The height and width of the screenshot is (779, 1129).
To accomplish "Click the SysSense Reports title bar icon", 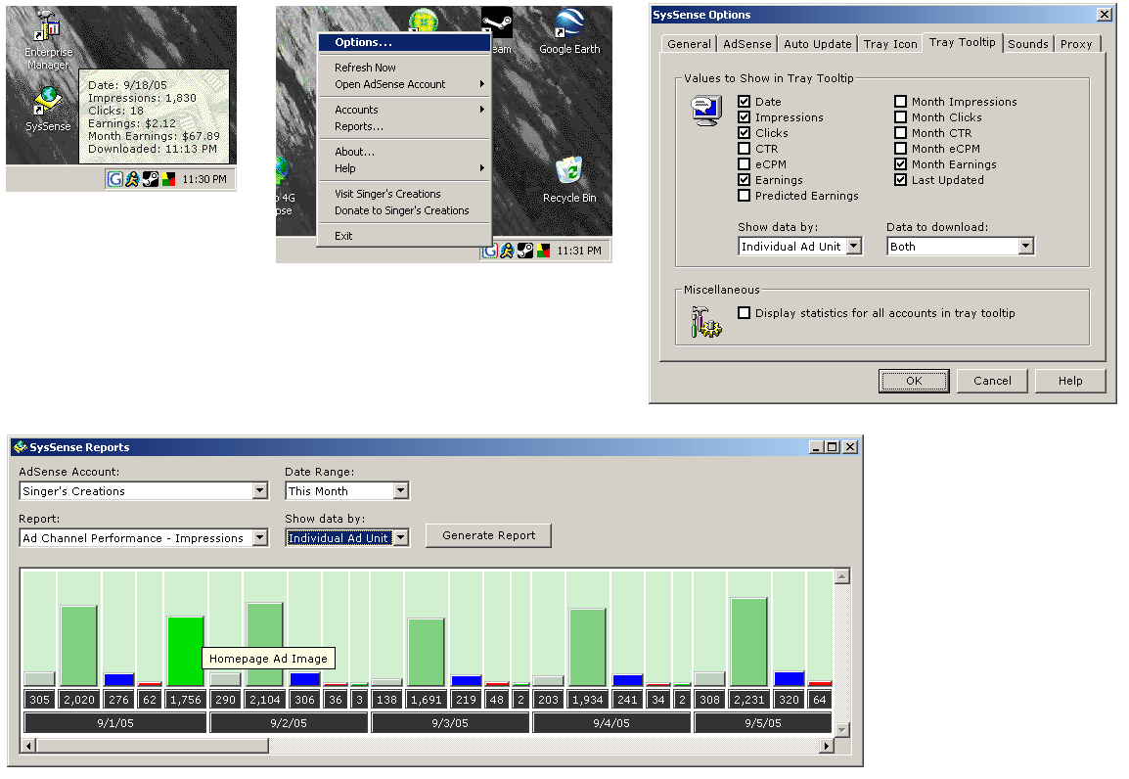I will [19, 447].
